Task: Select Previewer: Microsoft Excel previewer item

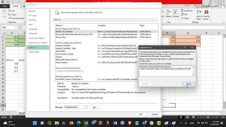Action: (166, 67)
